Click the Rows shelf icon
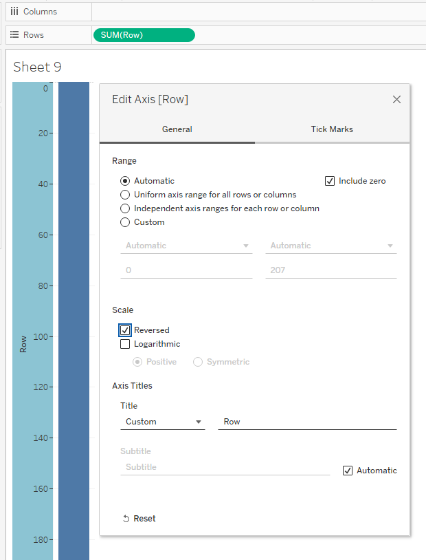The image size is (426, 560). pyautogui.click(x=14, y=35)
